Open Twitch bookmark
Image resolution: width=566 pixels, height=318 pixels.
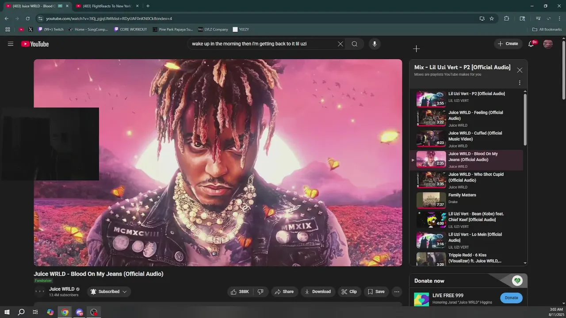click(x=51, y=30)
